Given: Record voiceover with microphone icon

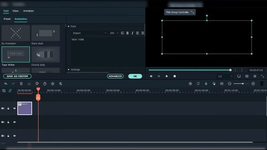Looking at the screenshot, I should tap(206, 84).
